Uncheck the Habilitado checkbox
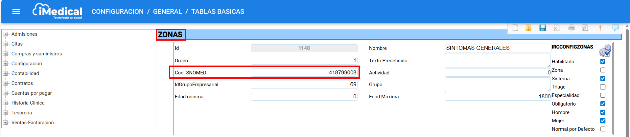The height and width of the screenshot is (137, 630). point(602,62)
